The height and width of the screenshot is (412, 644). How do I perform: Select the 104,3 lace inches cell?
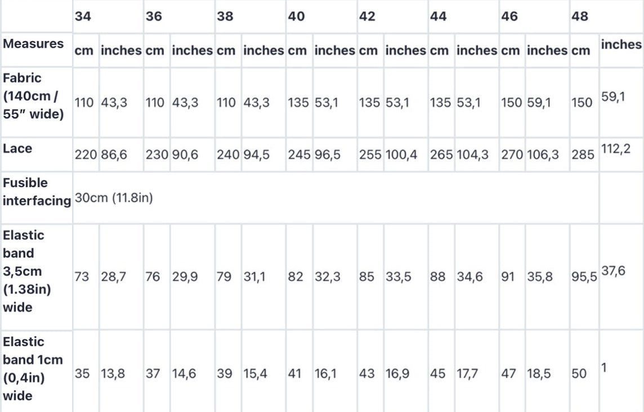[472, 155]
